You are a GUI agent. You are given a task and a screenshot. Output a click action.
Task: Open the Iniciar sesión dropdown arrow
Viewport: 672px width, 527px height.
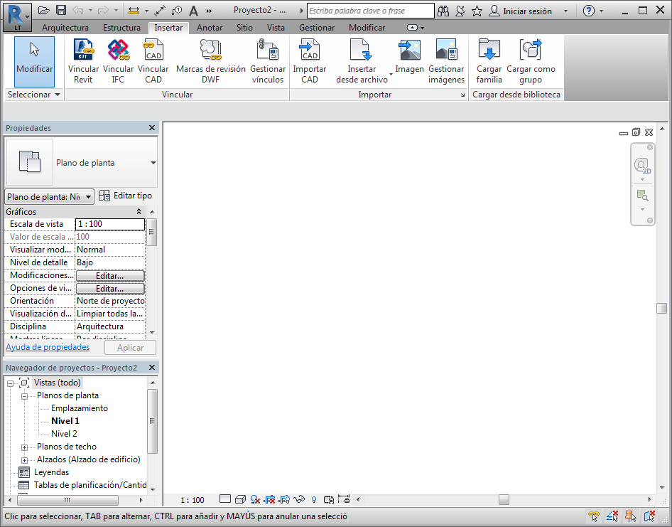tap(565, 11)
